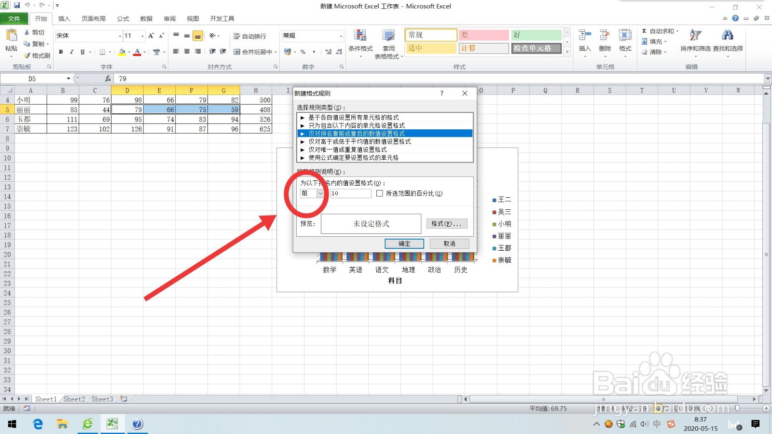Open the Name Box dropdown arrow
772x434 pixels.
(x=69, y=79)
